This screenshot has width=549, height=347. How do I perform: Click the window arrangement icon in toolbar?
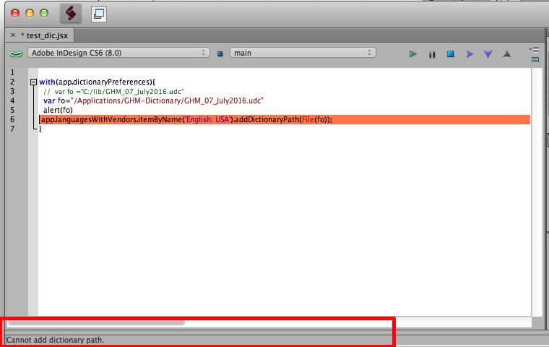coord(99,14)
